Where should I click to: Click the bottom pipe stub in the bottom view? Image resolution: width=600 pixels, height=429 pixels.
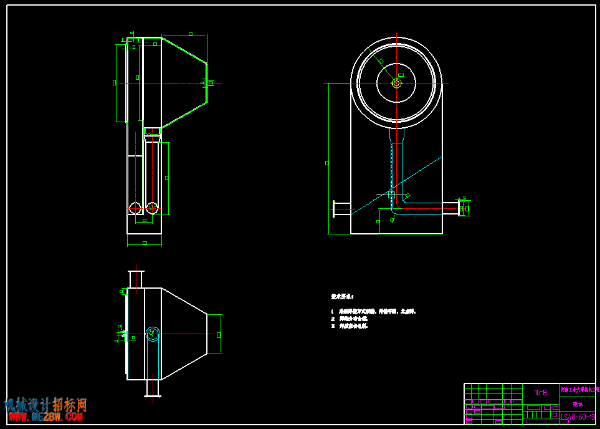(x=153, y=389)
